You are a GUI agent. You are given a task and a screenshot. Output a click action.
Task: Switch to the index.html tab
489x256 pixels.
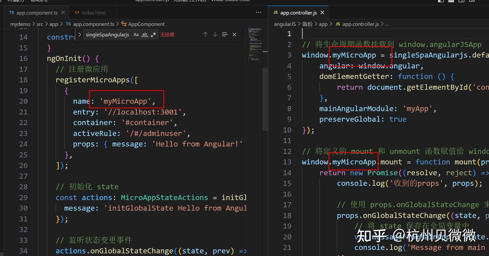90,12
